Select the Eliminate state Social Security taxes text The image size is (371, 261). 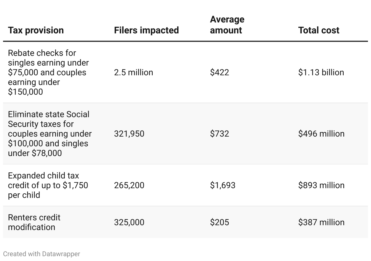[50, 134]
